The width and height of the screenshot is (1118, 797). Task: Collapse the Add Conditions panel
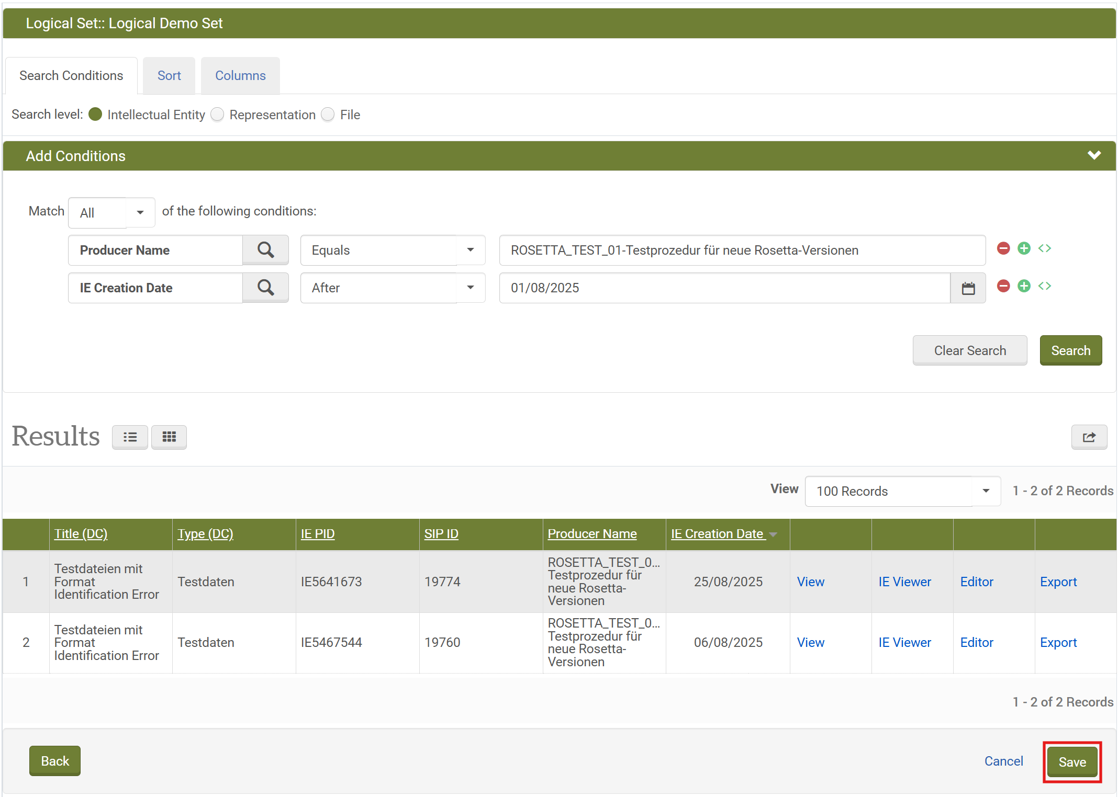pos(1094,155)
